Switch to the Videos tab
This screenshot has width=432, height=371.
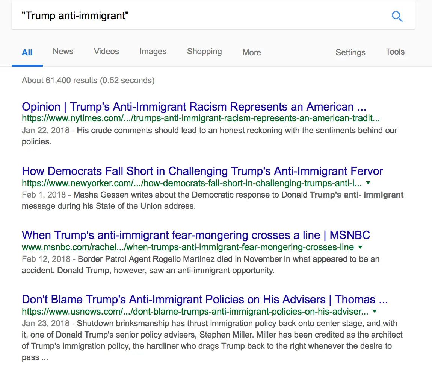coord(106,52)
